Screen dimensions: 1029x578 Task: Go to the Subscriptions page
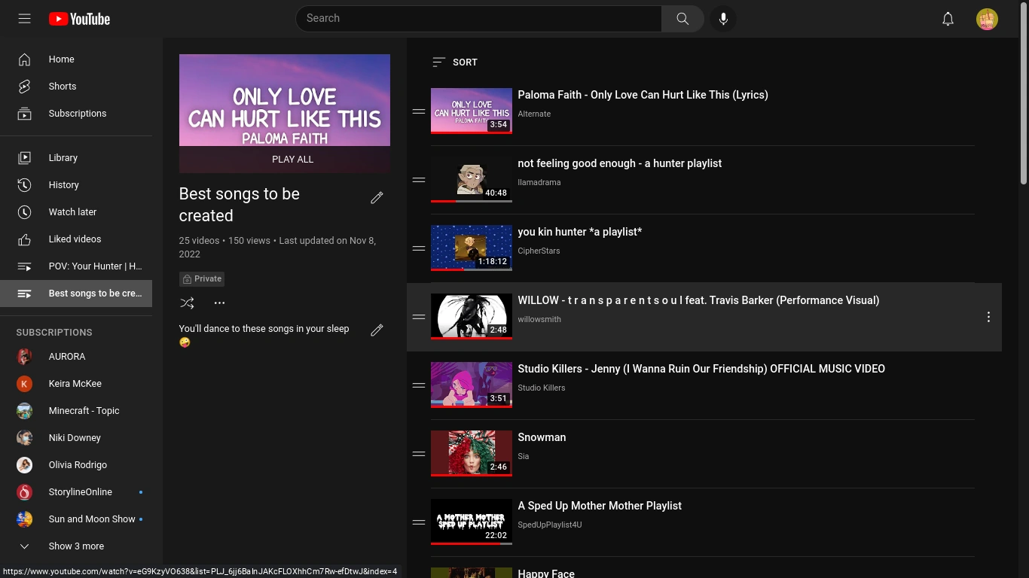[78, 113]
